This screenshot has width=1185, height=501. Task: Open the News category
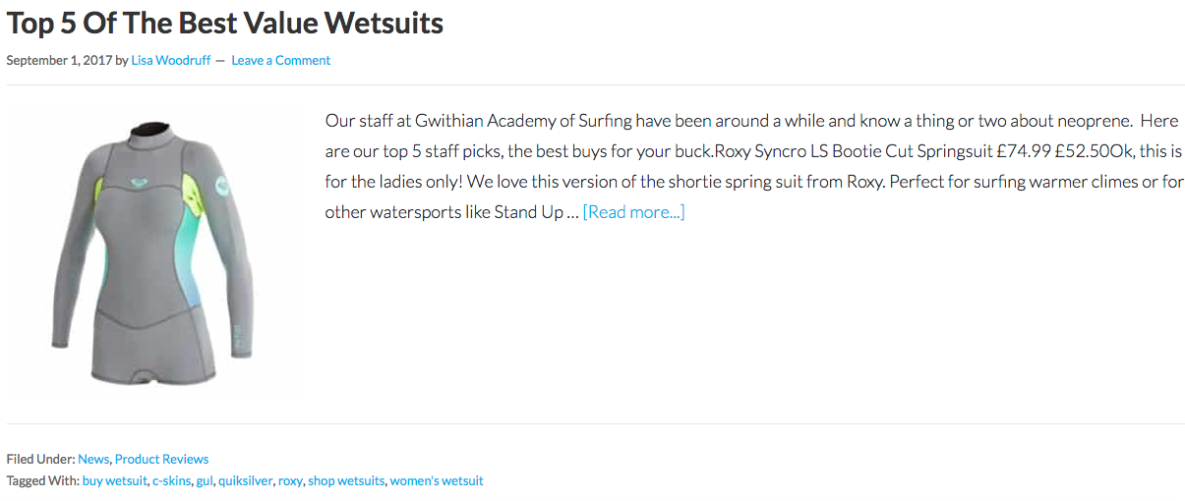pos(93,459)
